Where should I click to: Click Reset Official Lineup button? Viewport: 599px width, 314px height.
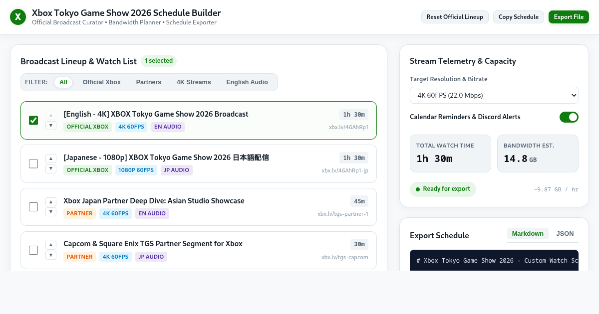[x=455, y=17]
